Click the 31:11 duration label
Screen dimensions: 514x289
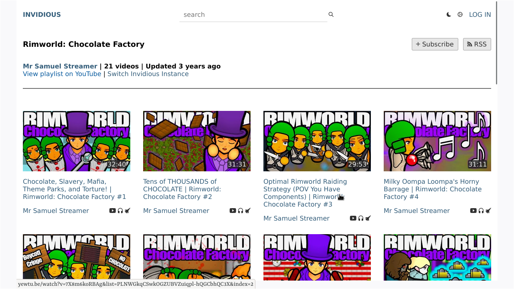pos(478,165)
